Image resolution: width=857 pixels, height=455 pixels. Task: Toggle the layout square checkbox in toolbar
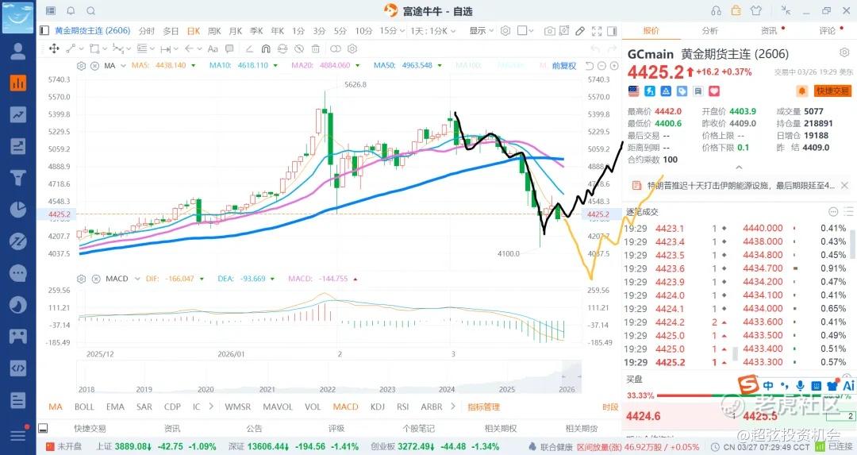click(x=523, y=31)
